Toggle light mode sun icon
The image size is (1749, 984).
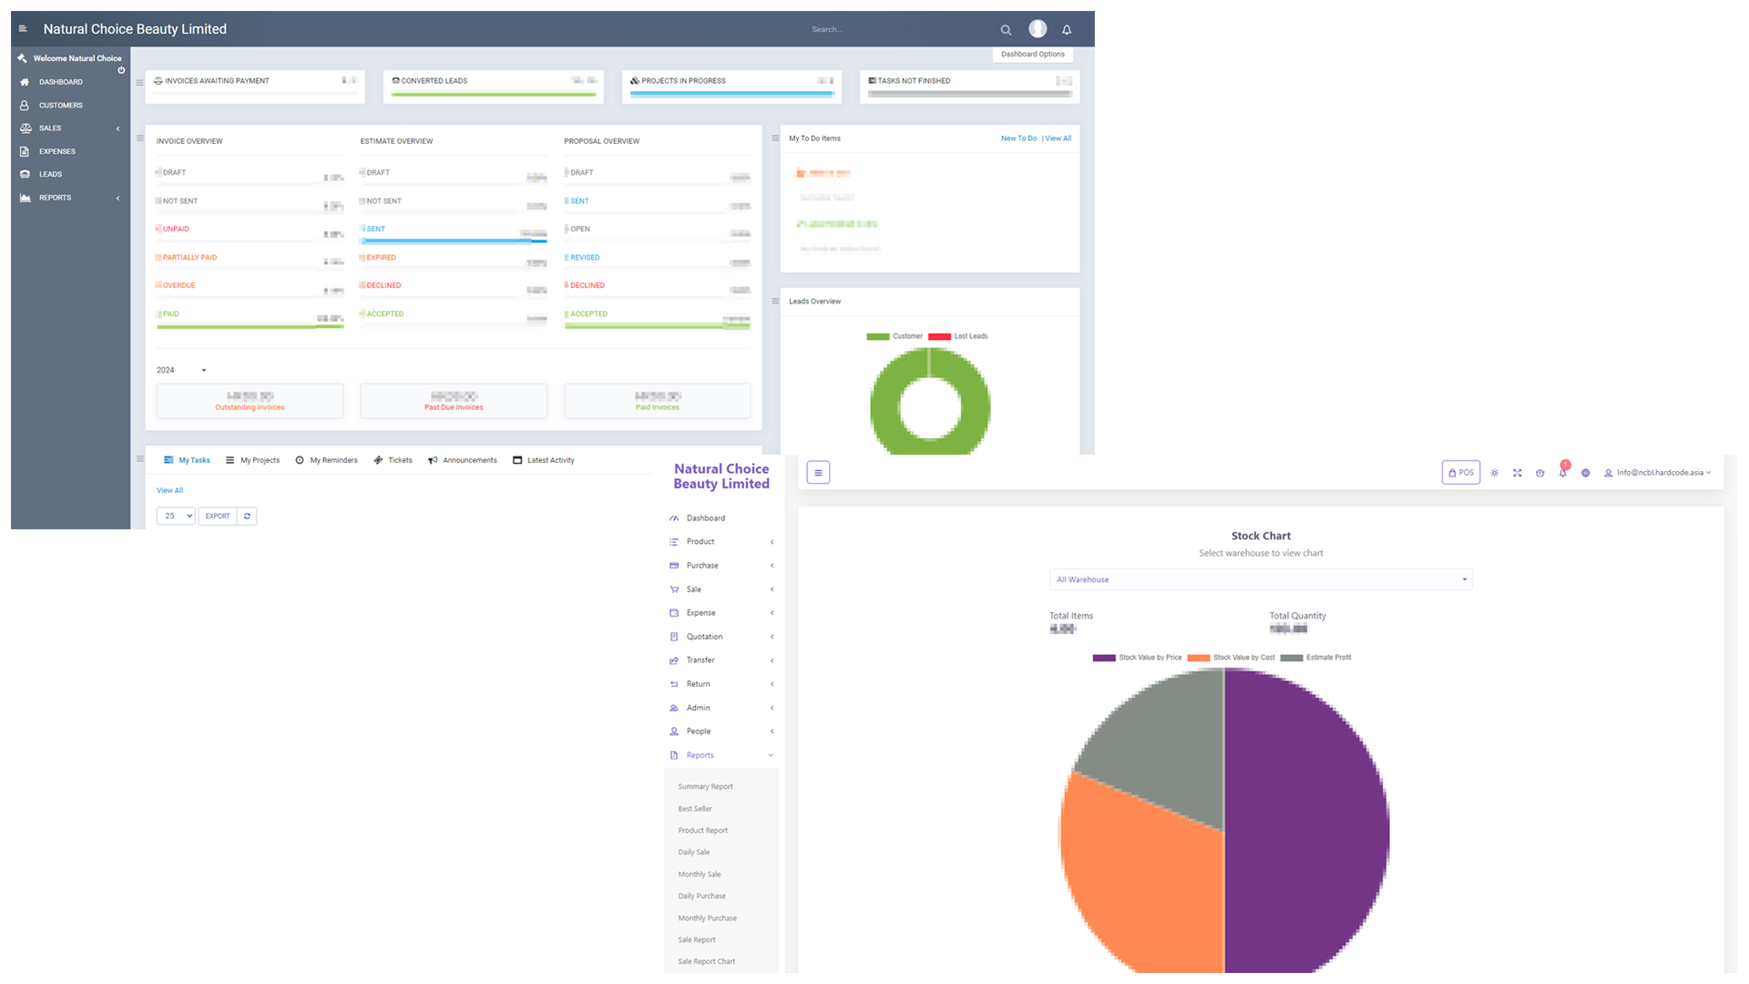pos(1494,473)
